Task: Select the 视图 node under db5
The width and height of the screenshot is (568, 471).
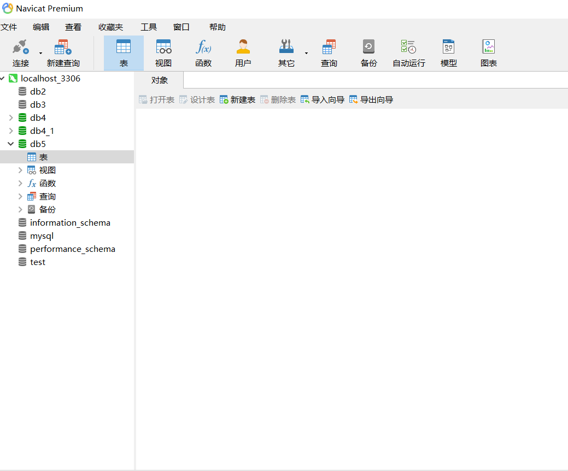Action: coord(47,170)
